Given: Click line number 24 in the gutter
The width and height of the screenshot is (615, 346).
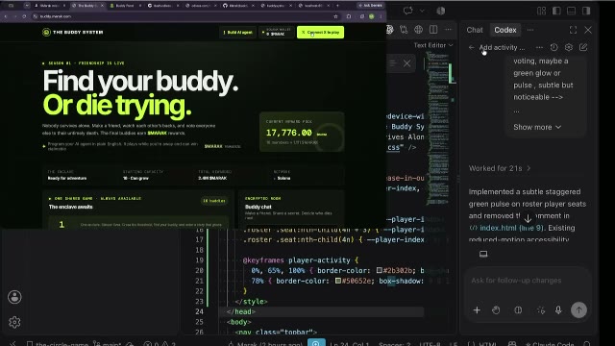Looking at the screenshot, I should (199, 311).
